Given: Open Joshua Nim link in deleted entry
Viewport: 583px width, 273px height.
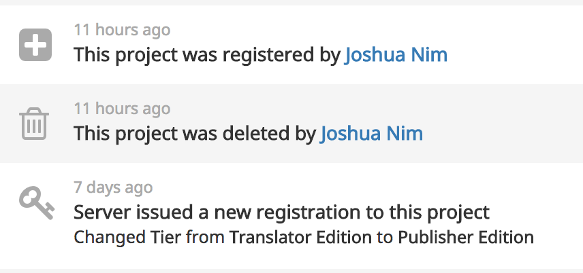Looking at the screenshot, I should 371,133.
